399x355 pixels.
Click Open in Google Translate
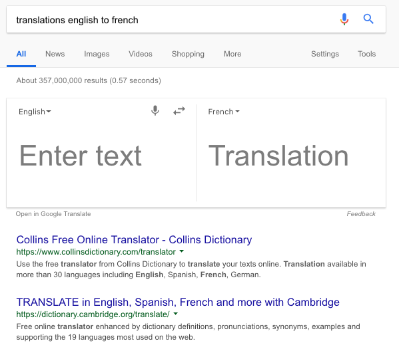coord(53,214)
